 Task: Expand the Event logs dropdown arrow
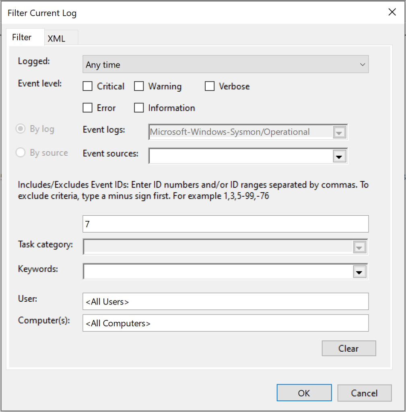[x=339, y=132]
